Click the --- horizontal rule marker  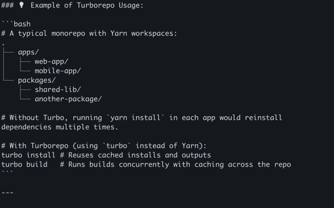[x=8, y=193]
